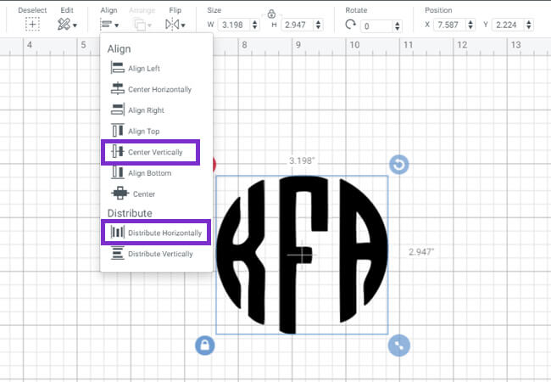Click the lock handle below the monogram
Viewport: 551px width, 382px height.
204,345
